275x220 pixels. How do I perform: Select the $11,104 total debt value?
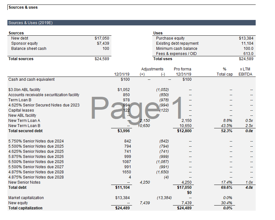pyautogui.click(x=122, y=188)
